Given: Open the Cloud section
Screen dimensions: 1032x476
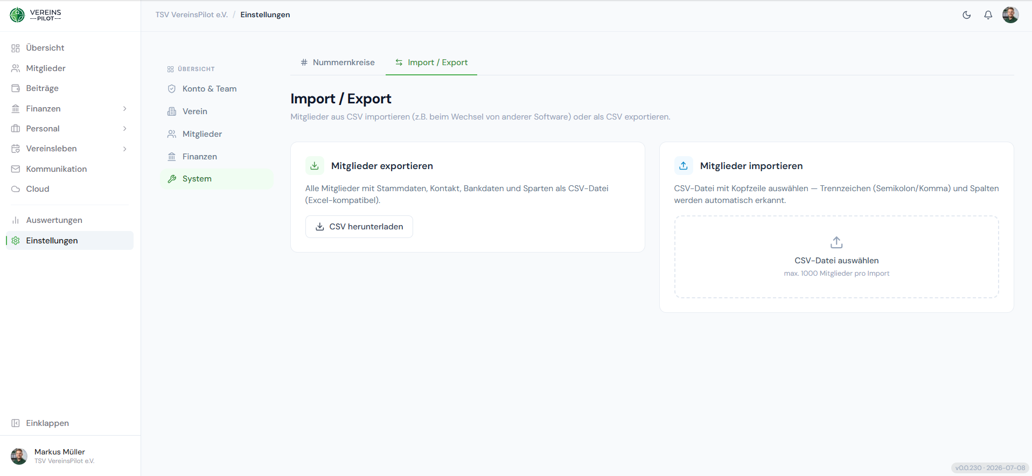Looking at the screenshot, I should pos(69,189).
